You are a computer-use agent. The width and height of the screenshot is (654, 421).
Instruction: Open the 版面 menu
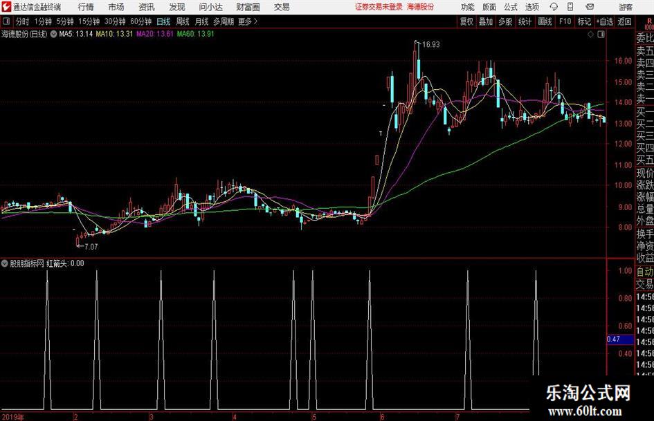click(489, 7)
